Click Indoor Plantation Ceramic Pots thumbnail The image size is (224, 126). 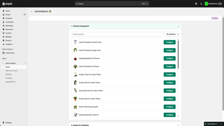75,42
